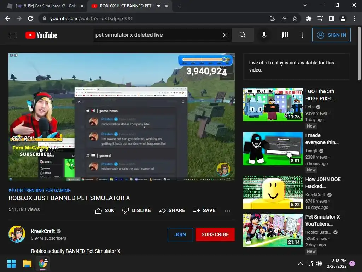This screenshot has height=272, width=362.
Task: Click Chrome icon in taskbar
Action: tap(43, 263)
